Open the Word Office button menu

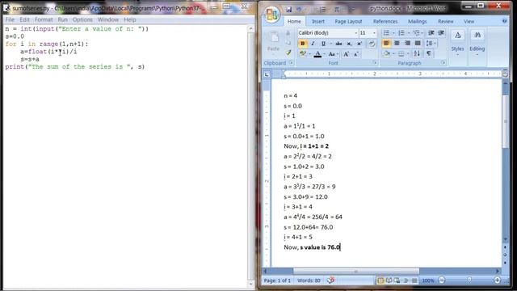point(272,15)
